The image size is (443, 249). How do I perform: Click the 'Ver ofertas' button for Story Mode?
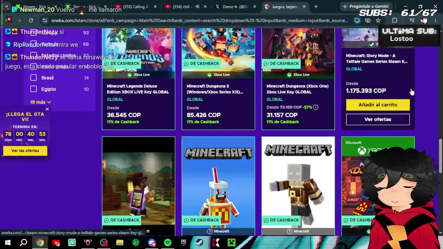point(378,119)
